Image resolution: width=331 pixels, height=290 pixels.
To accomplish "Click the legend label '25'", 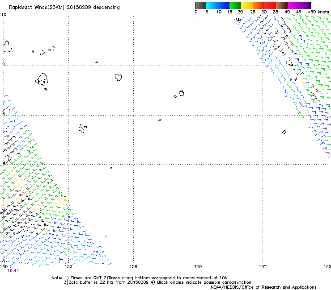I will (x=252, y=12).
